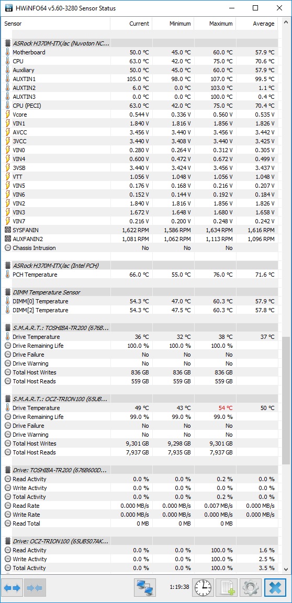
Task: Click the SYSFANIN fan icon
Action: [8, 230]
